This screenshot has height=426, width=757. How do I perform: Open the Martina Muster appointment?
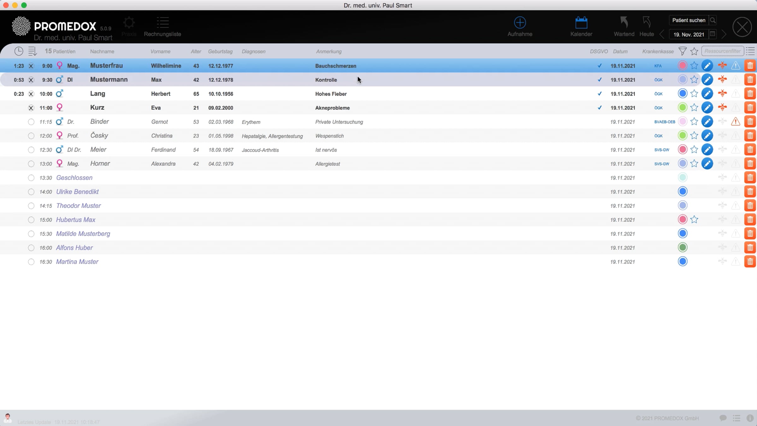tap(77, 262)
